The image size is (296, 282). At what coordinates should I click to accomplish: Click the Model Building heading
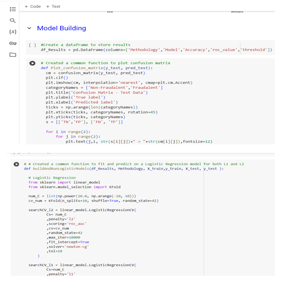click(x=62, y=28)
